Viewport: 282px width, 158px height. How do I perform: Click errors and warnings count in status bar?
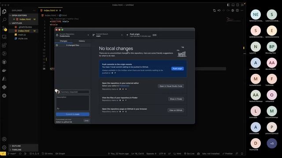[34, 154]
